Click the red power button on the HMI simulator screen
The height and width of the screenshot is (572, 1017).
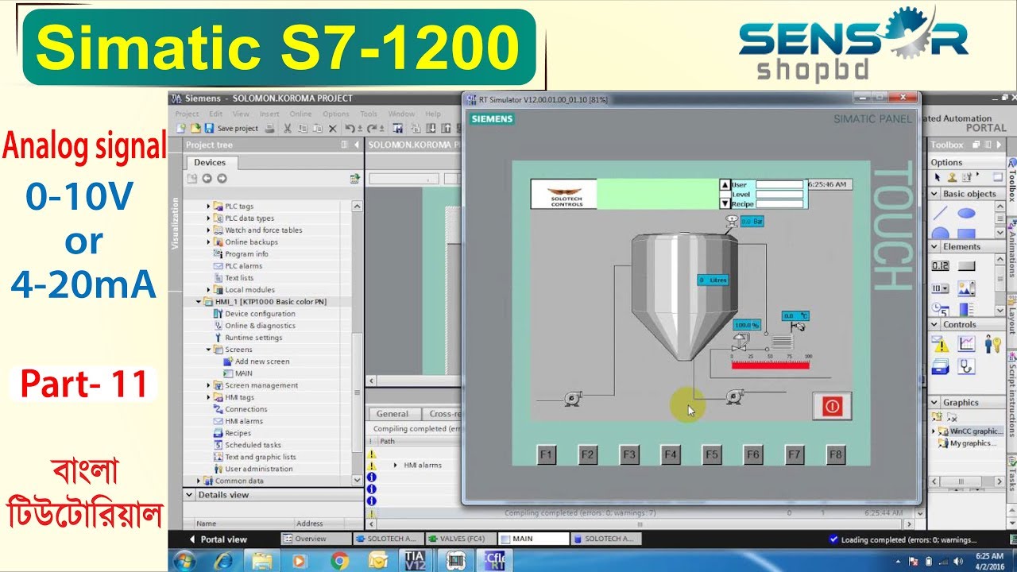tap(832, 406)
